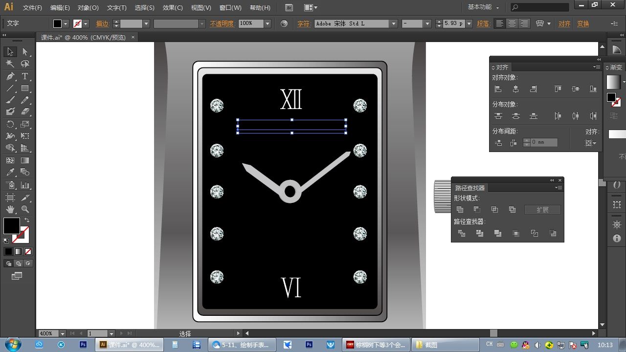Activate the Scale tool
Viewport: 626px width, 352px height.
(x=25, y=124)
